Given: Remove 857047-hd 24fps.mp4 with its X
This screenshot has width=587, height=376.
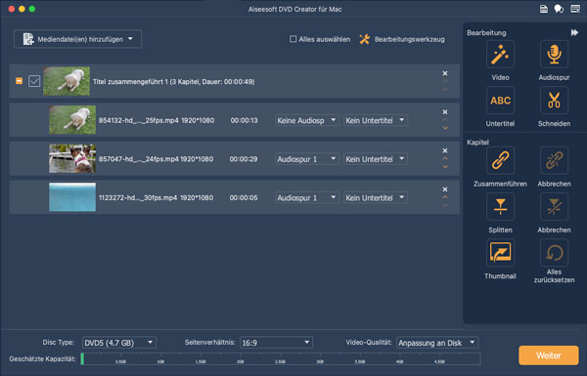Looking at the screenshot, I should [x=445, y=150].
